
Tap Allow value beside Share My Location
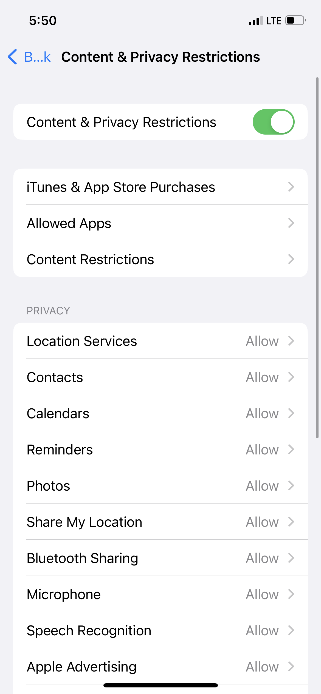pyautogui.click(x=262, y=522)
